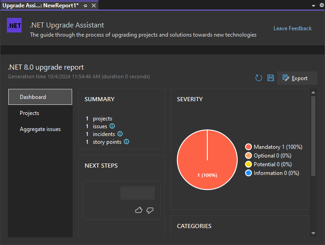Switch to the Projects tab

click(29, 113)
